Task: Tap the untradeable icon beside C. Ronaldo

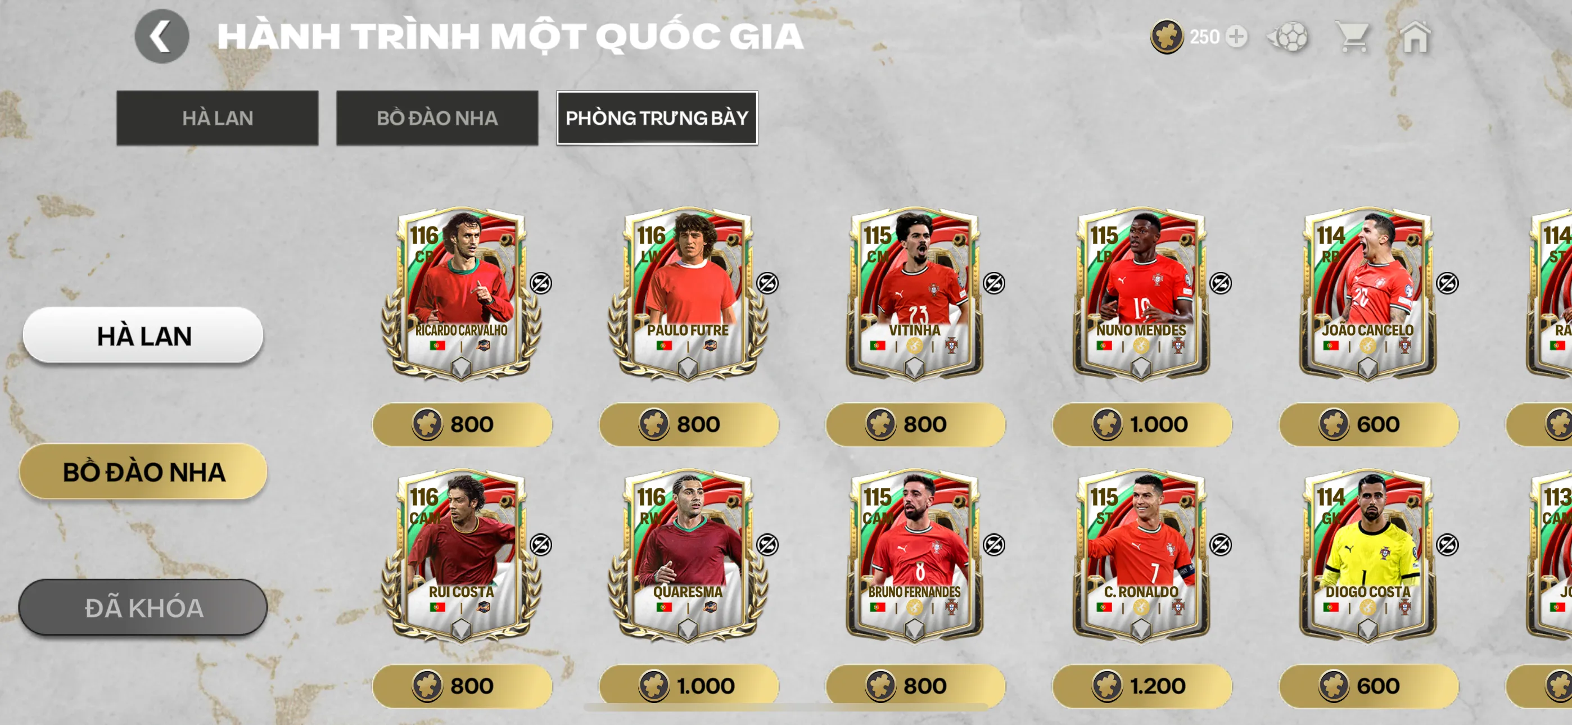Action: pos(1221,545)
